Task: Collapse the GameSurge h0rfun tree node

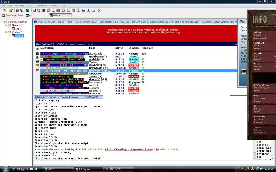Action: (x=2, y=22)
